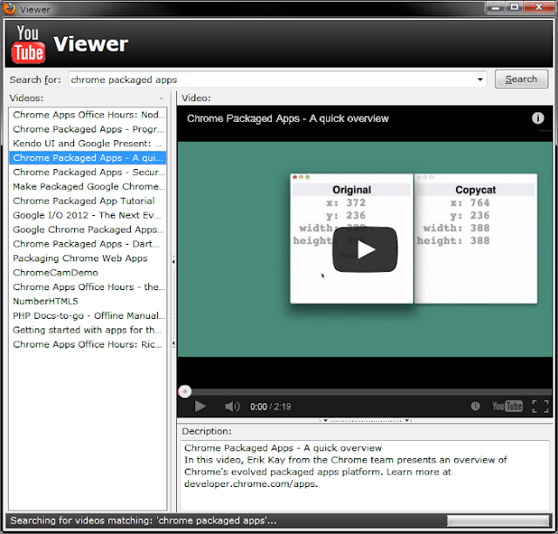Click the 0:00 / 2:19 time display
Image resolution: width=558 pixels, height=534 pixels.
pyautogui.click(x=270, y=406)
